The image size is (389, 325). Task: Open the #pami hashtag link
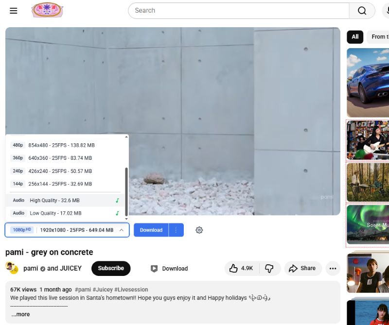click(x=84, y=289)
